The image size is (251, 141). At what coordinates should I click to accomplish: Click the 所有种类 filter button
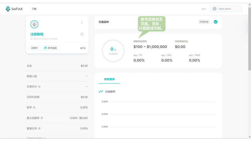click(204, 22)
